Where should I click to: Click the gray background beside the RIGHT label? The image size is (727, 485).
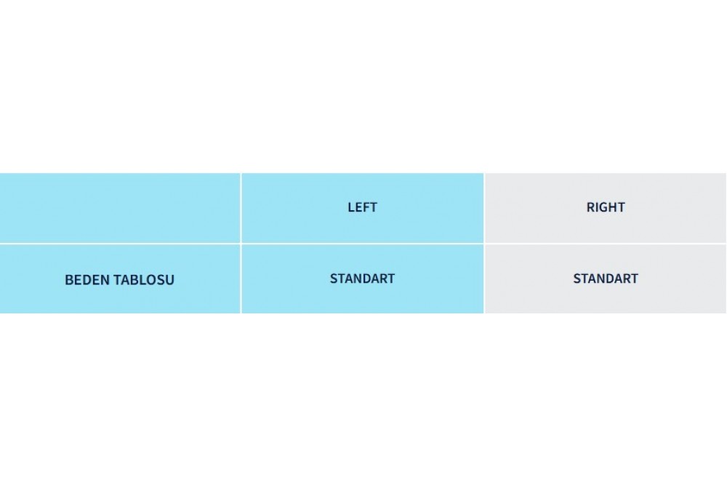676,207
